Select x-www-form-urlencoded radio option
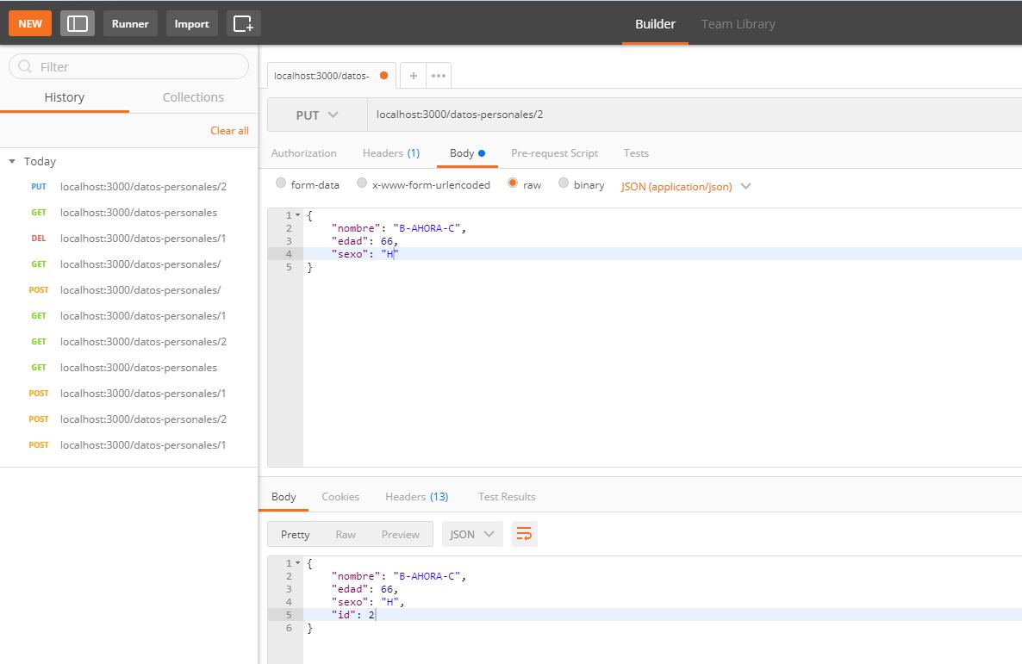 pos(362,183)
